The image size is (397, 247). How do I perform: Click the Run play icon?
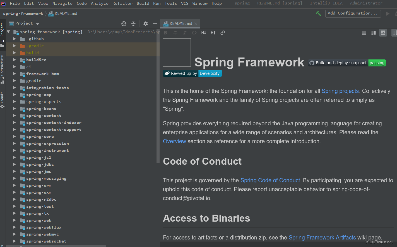388,13
